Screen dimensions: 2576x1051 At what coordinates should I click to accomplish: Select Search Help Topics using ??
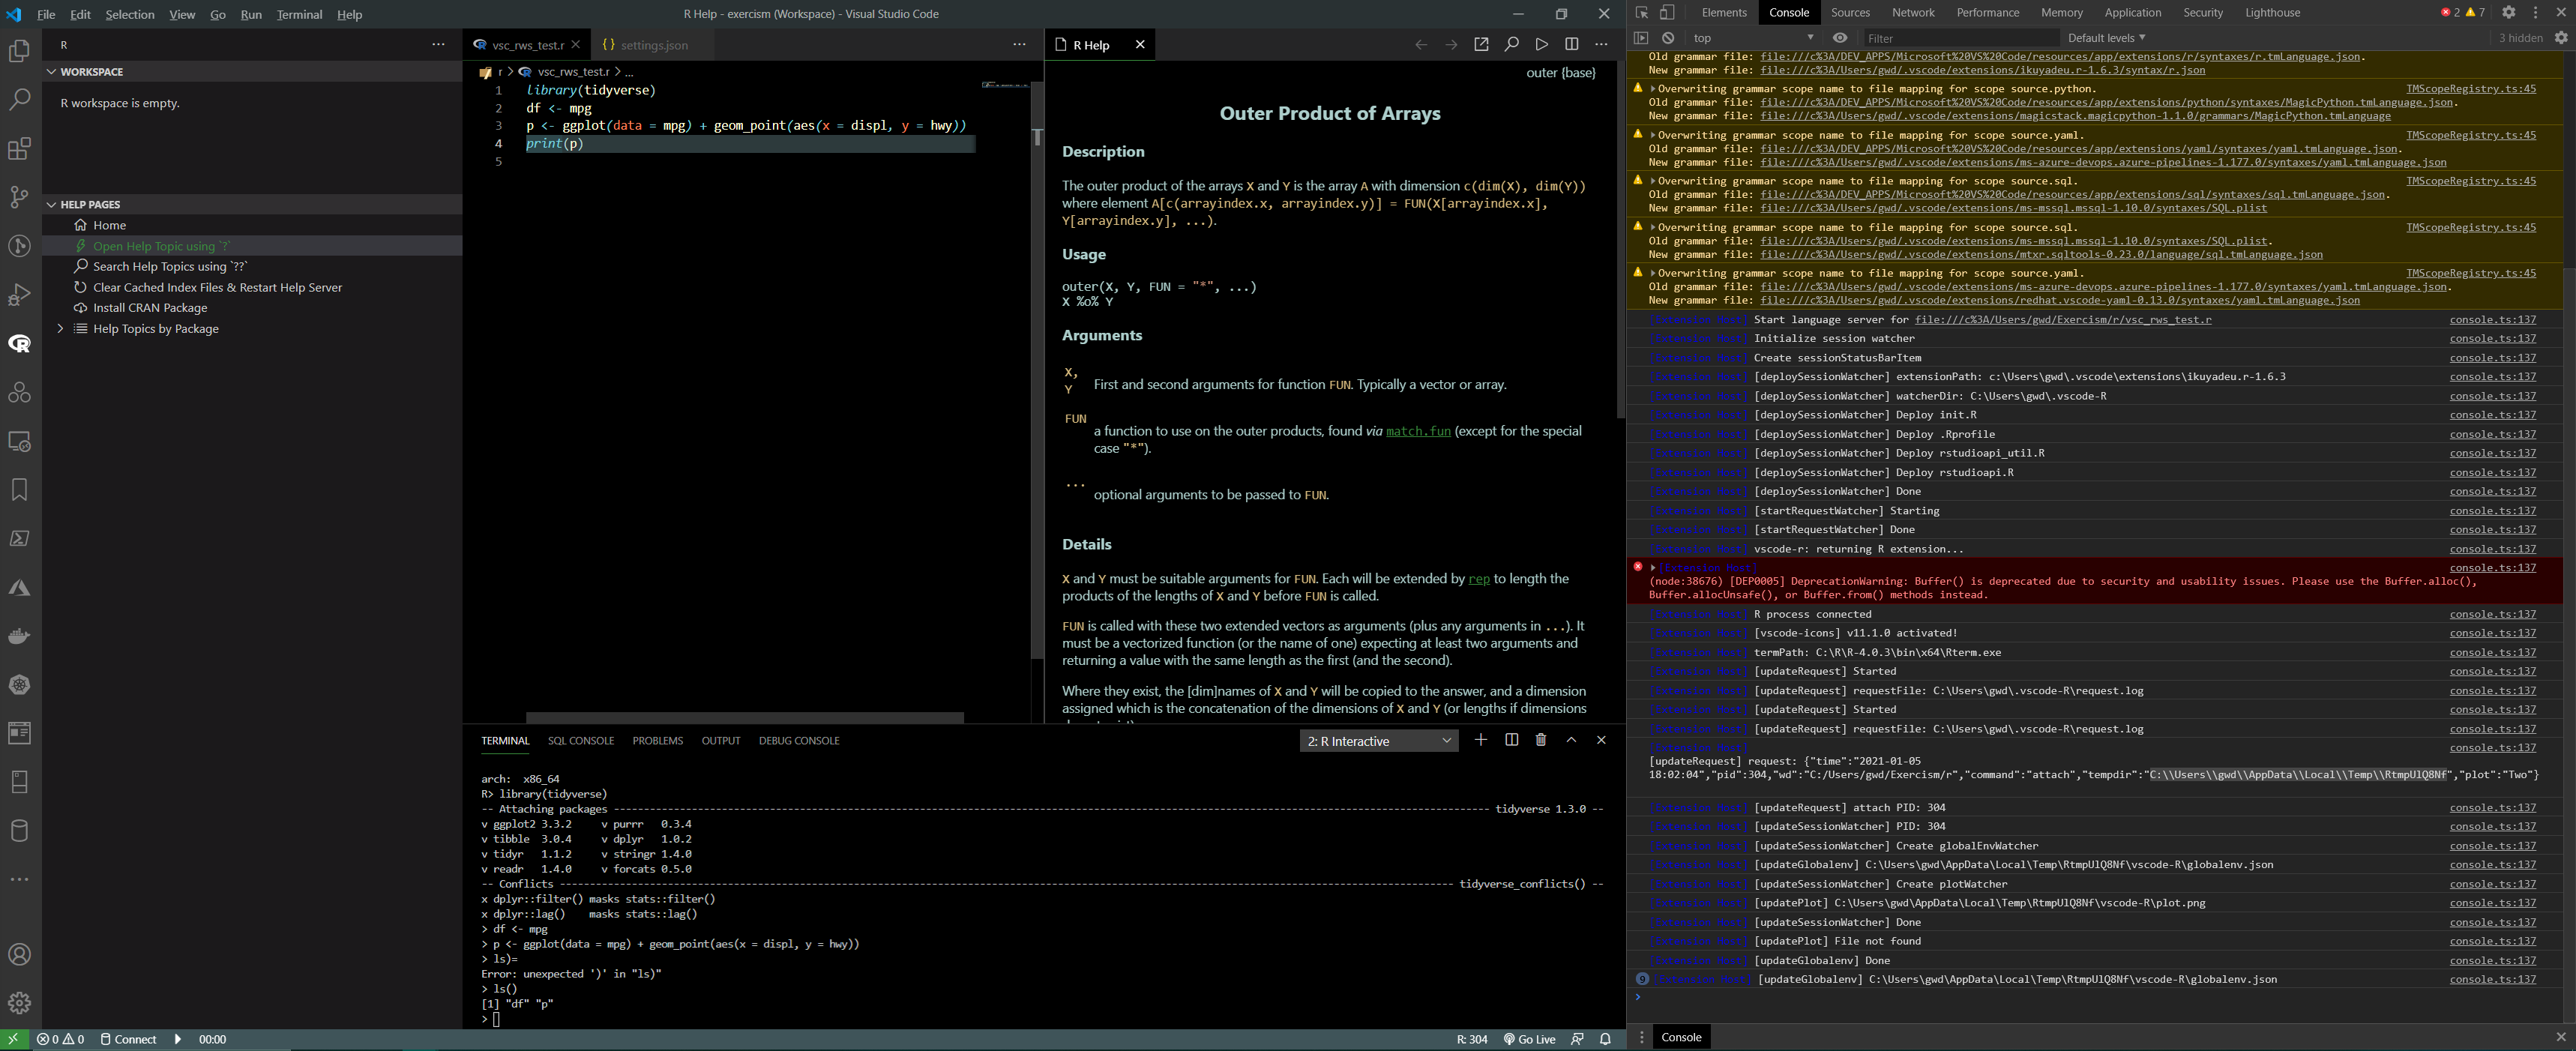pos(252,267)
